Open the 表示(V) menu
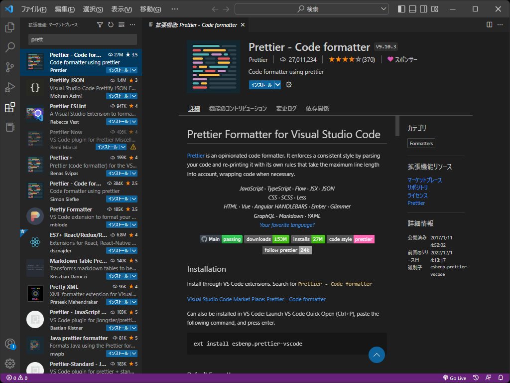 (x=122, y=9)
